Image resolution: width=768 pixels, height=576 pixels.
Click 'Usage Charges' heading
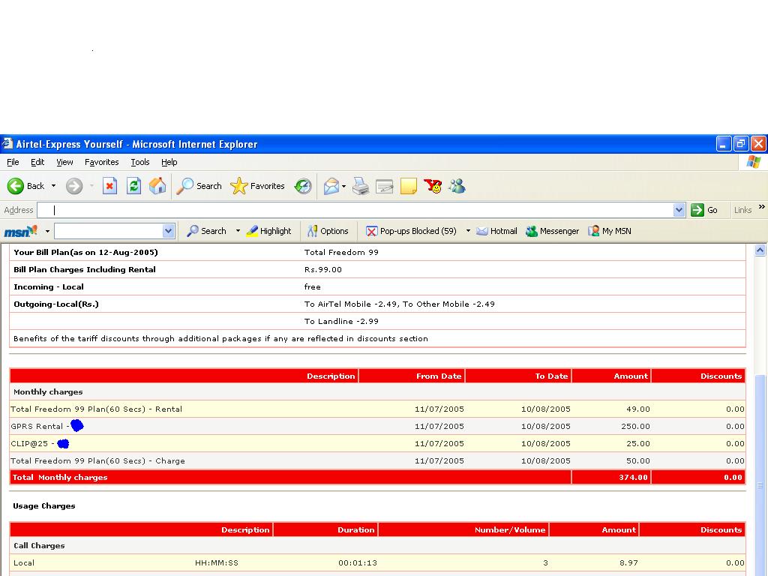click(x=44, y=506)
